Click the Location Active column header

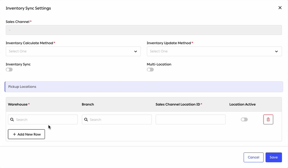[x=242, y=104]
